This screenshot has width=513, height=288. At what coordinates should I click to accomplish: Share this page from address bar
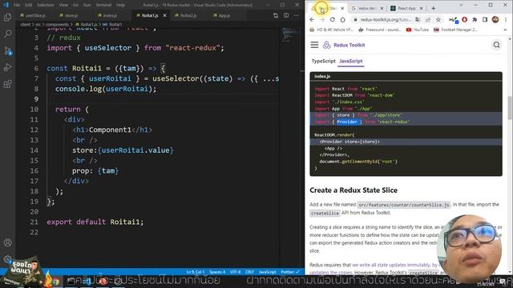coord(428,19)
